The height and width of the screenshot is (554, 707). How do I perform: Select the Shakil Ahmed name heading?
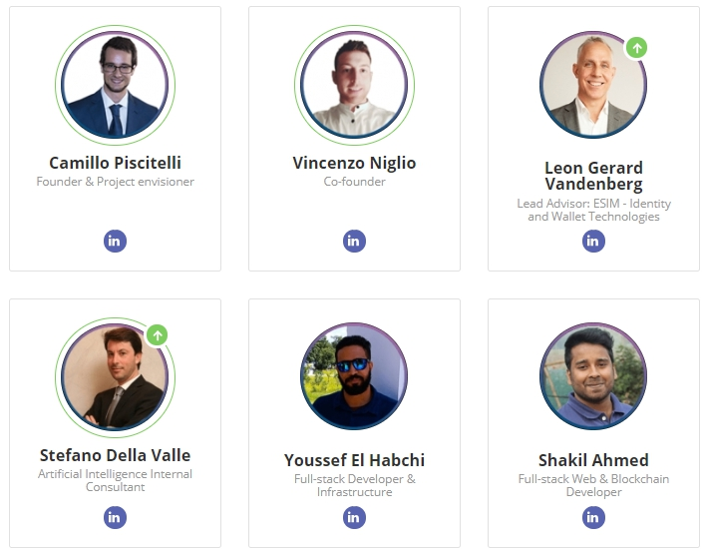tap(593, 460)
